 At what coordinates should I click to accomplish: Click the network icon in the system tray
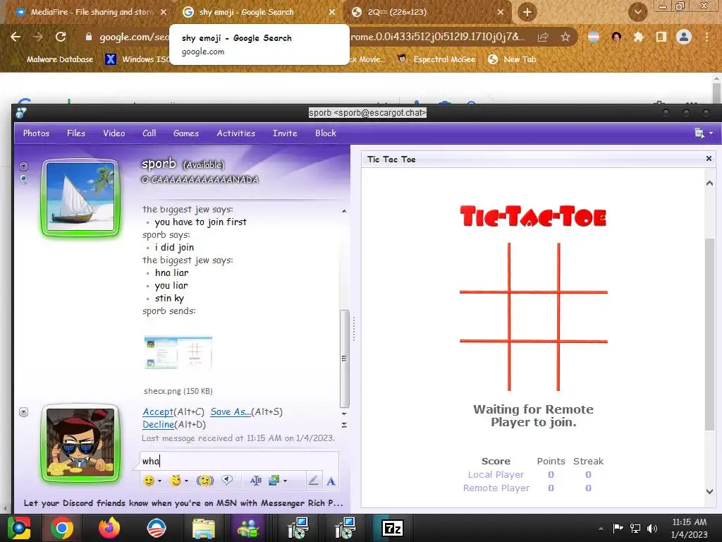[x=635, y=528]
